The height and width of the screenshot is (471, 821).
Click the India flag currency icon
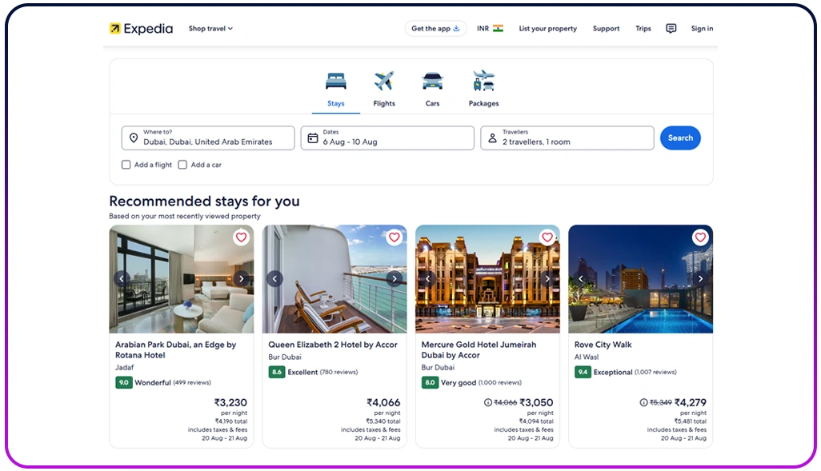(x=498, y=28)
